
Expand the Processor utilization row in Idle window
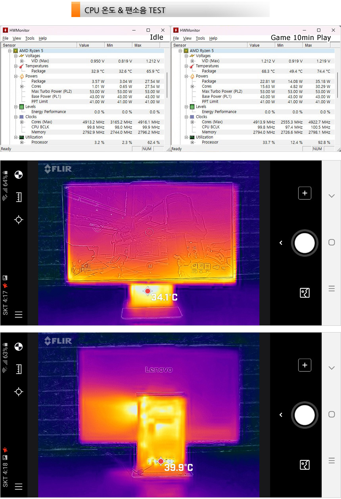pos(22,142)
